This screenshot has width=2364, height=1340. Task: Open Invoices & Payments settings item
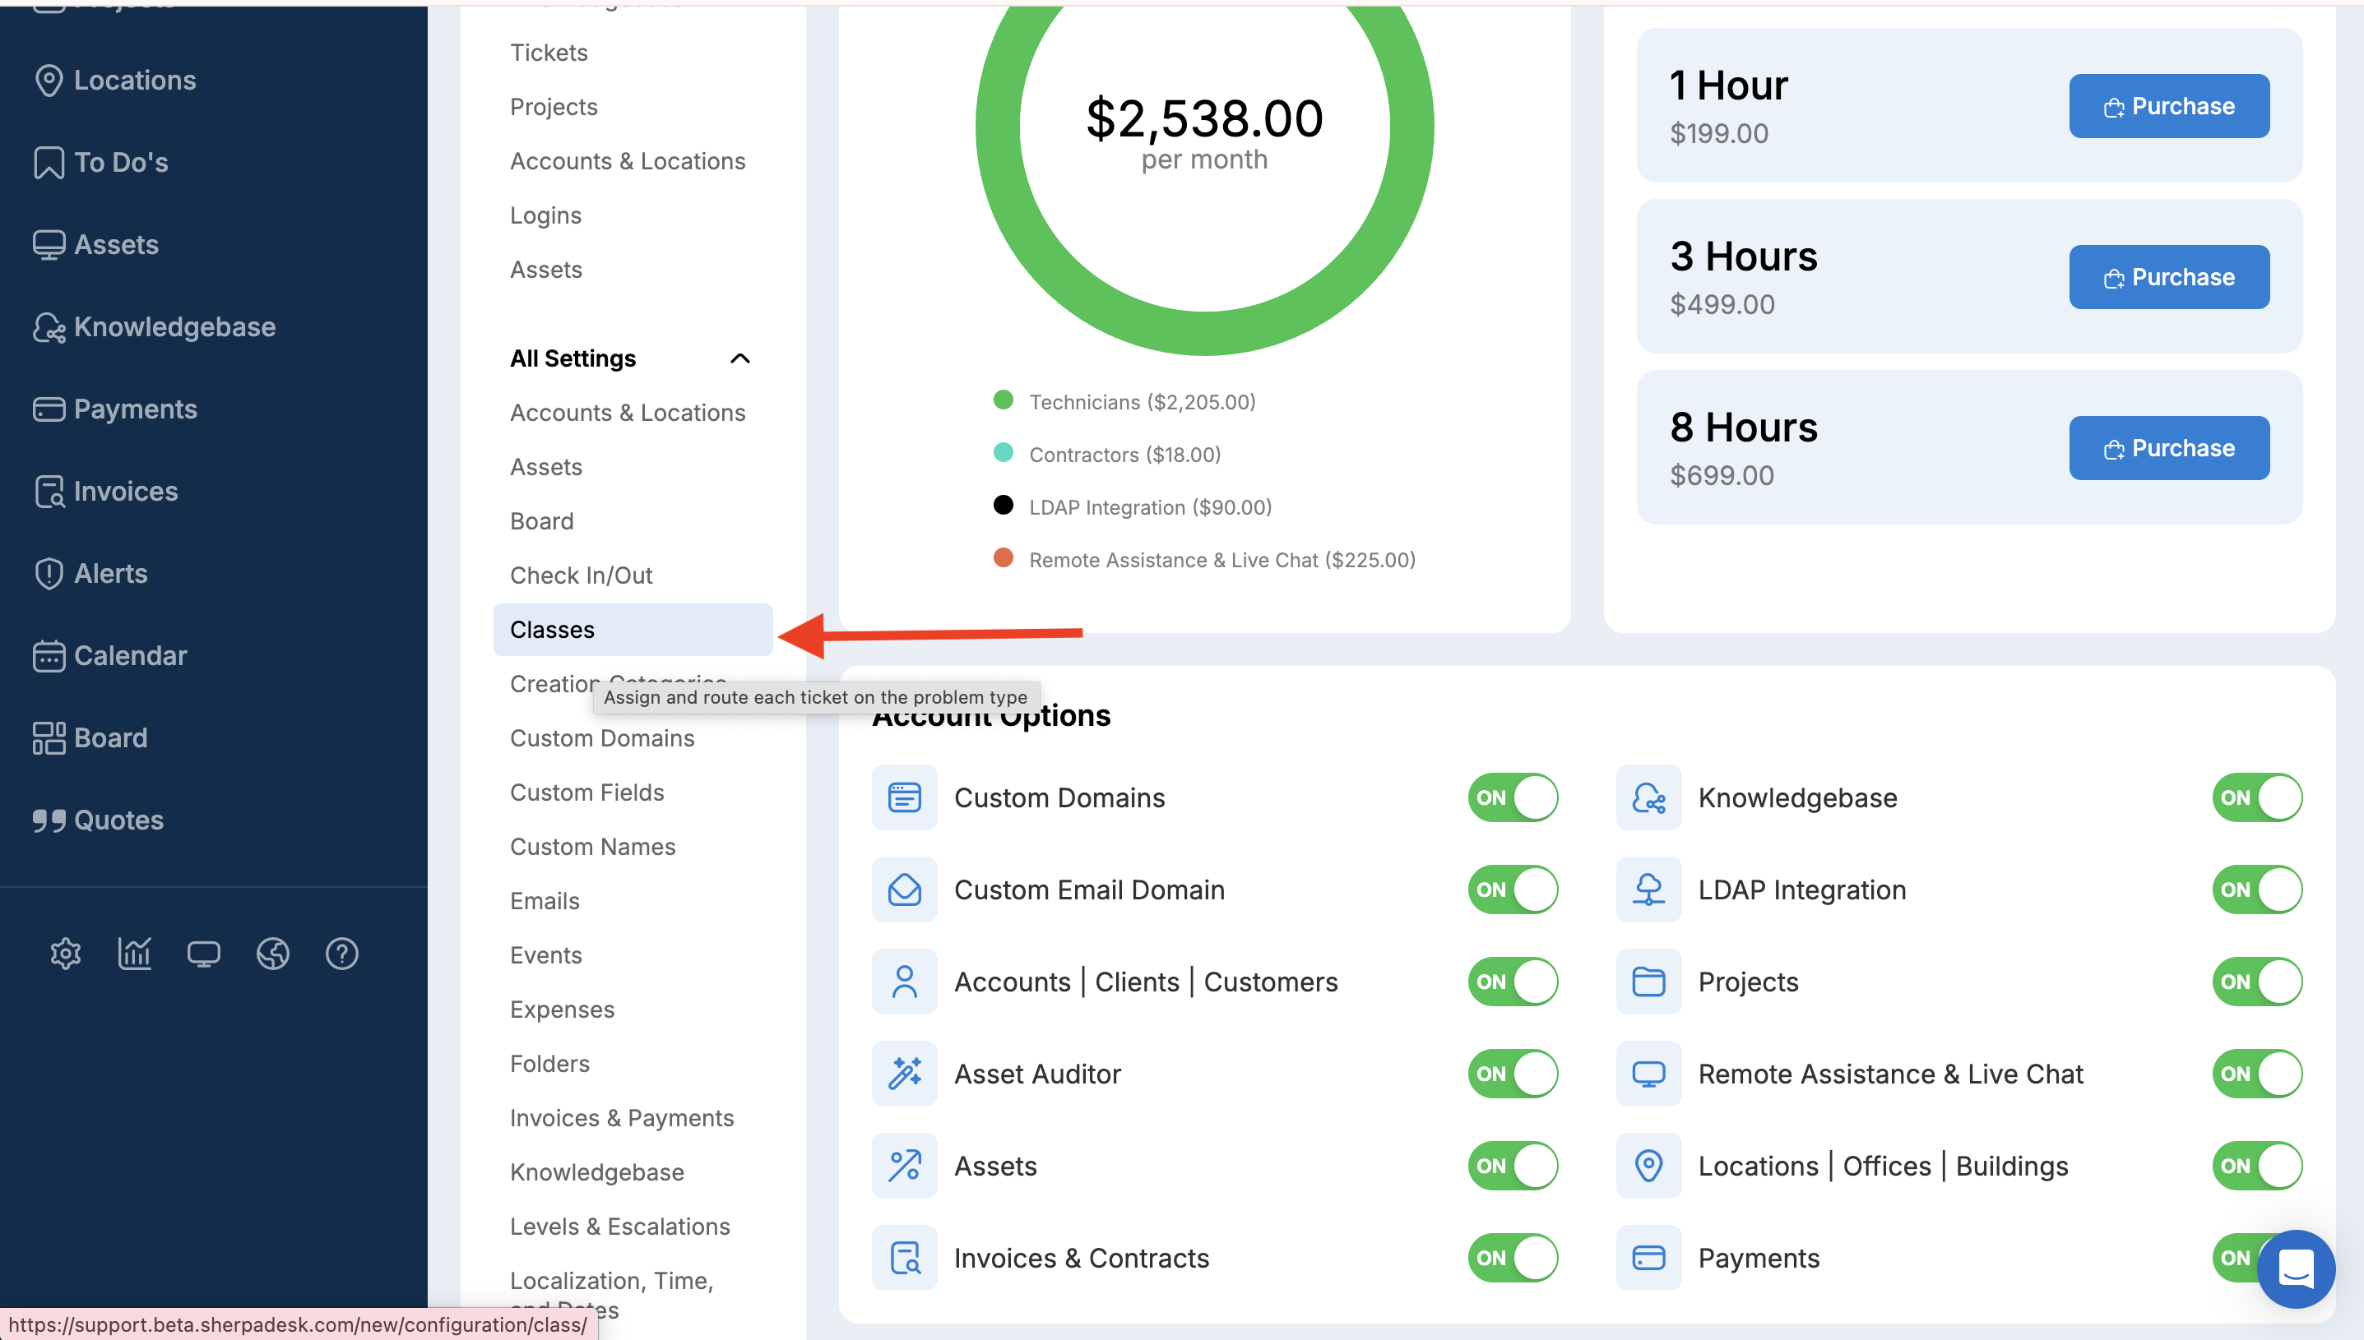621,1117
